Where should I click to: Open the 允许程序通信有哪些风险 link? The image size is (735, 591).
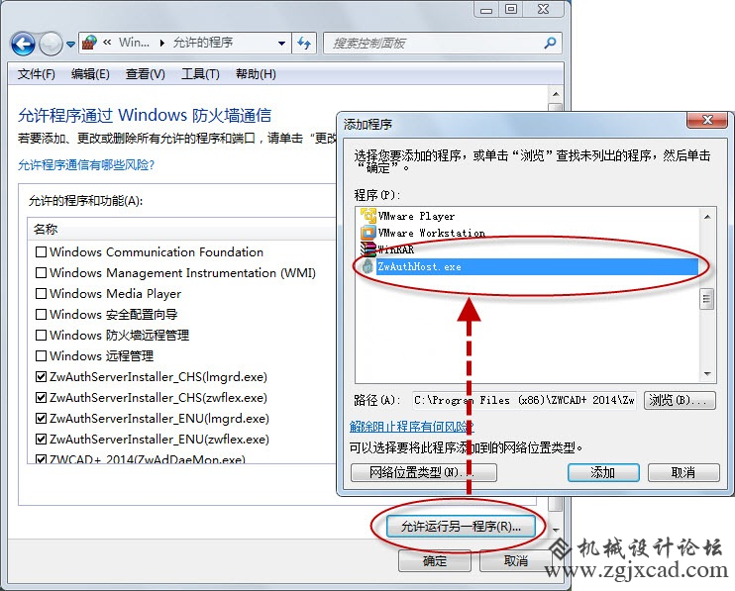click(x=86, y=165)
